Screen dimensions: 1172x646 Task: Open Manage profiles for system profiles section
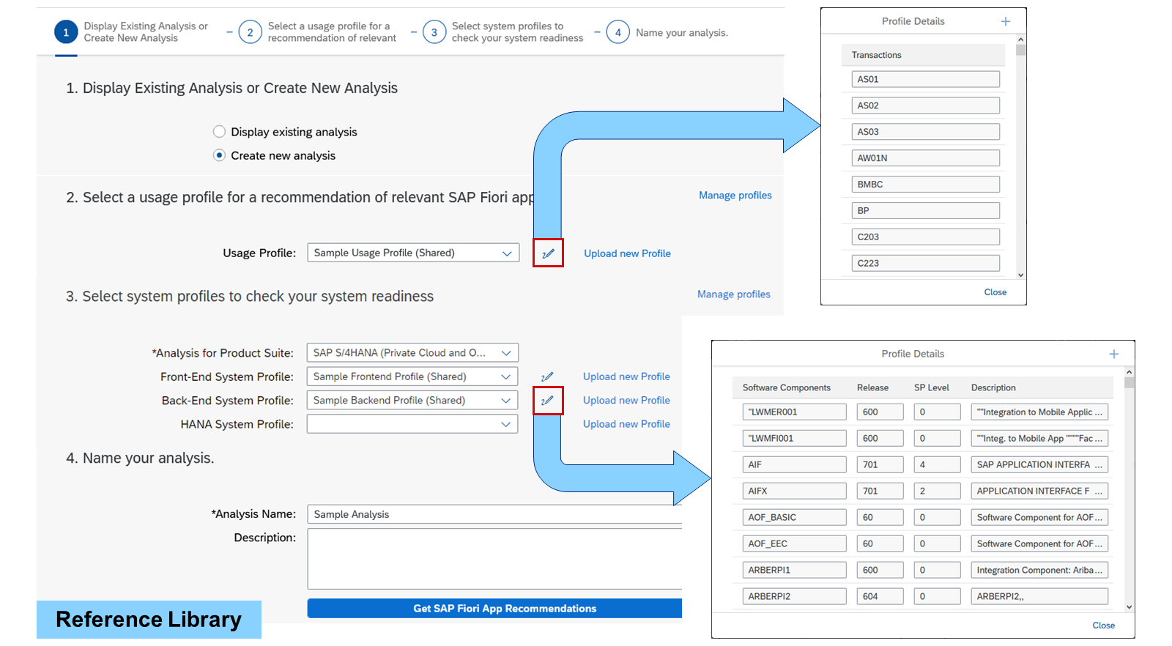(x=734, y=294)
